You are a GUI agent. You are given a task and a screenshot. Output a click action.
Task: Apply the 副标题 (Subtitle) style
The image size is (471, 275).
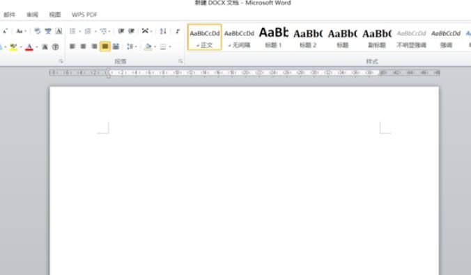coord(377,37)
